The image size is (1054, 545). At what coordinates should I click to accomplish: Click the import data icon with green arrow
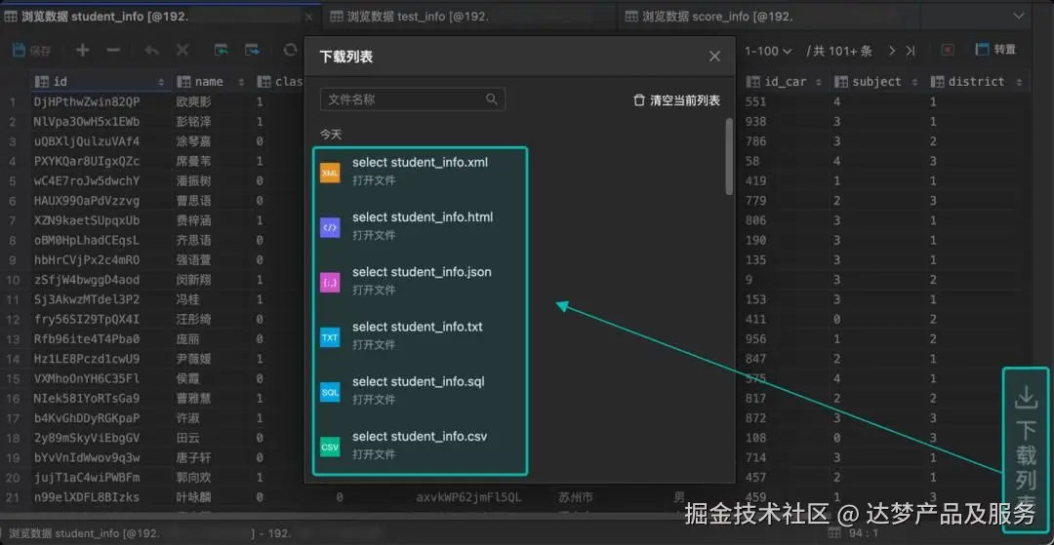click(222, 50)
